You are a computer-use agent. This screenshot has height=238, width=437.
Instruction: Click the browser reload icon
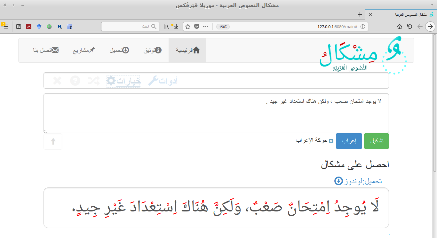[x=409, y=27]
